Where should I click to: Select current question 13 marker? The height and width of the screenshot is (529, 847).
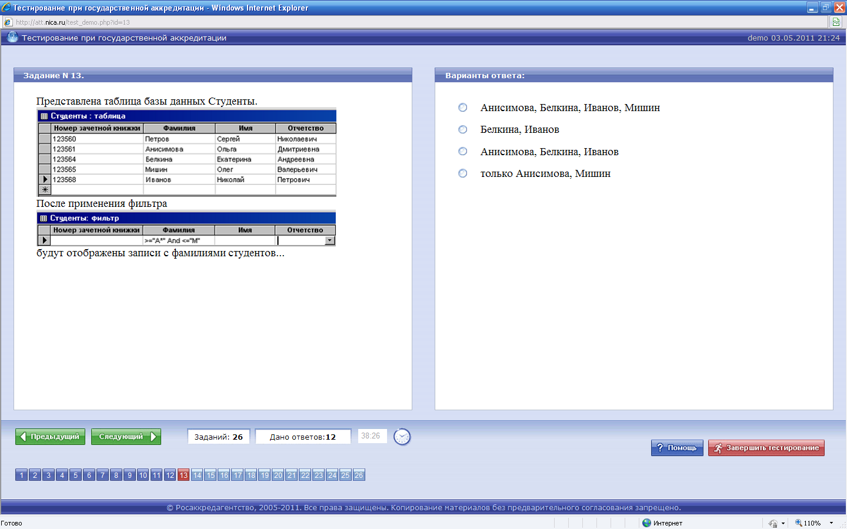[x=184, y=475]
